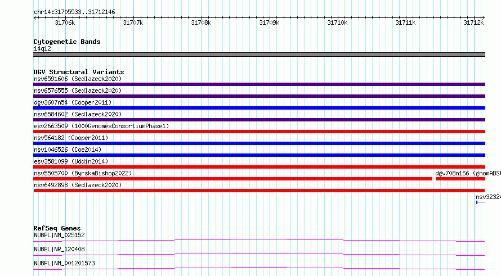The image size is (501, 276).
Task: Click the red bar under esv3581099
Action: pos(259,167)
